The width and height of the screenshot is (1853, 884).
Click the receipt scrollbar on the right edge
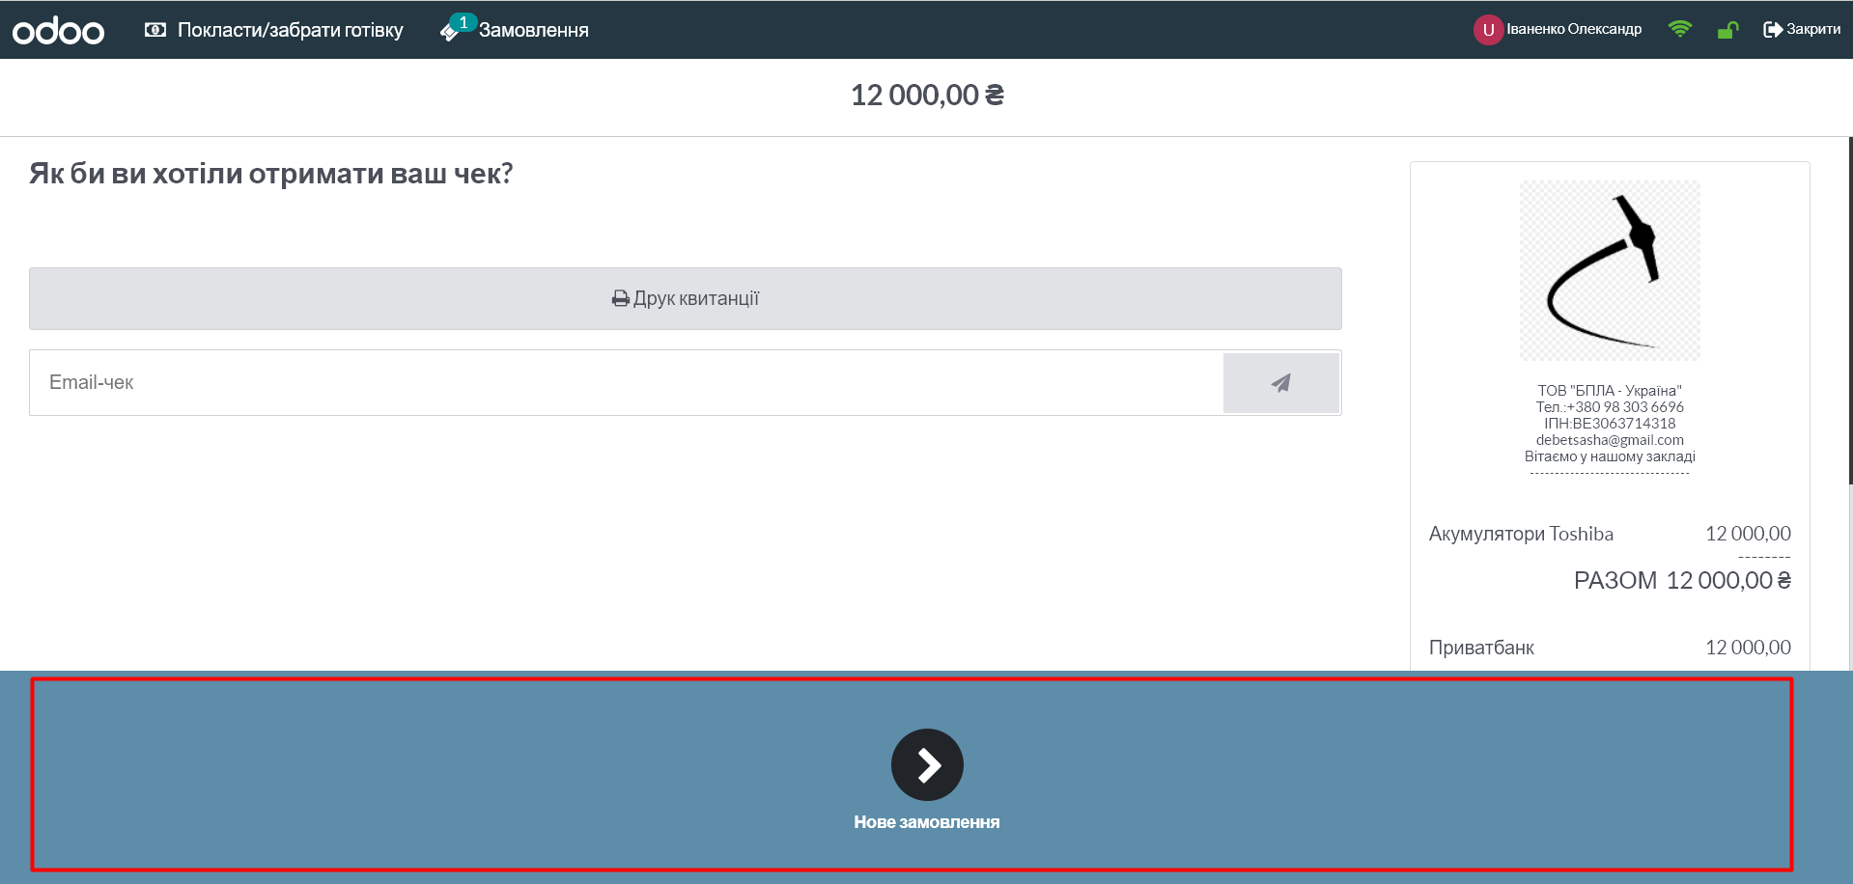[1849, 309]
